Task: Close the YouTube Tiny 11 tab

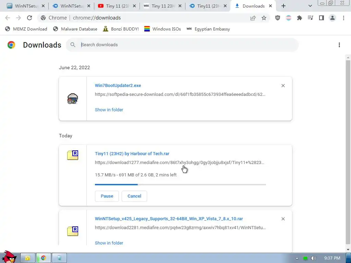Action: (x=134, y=6)
